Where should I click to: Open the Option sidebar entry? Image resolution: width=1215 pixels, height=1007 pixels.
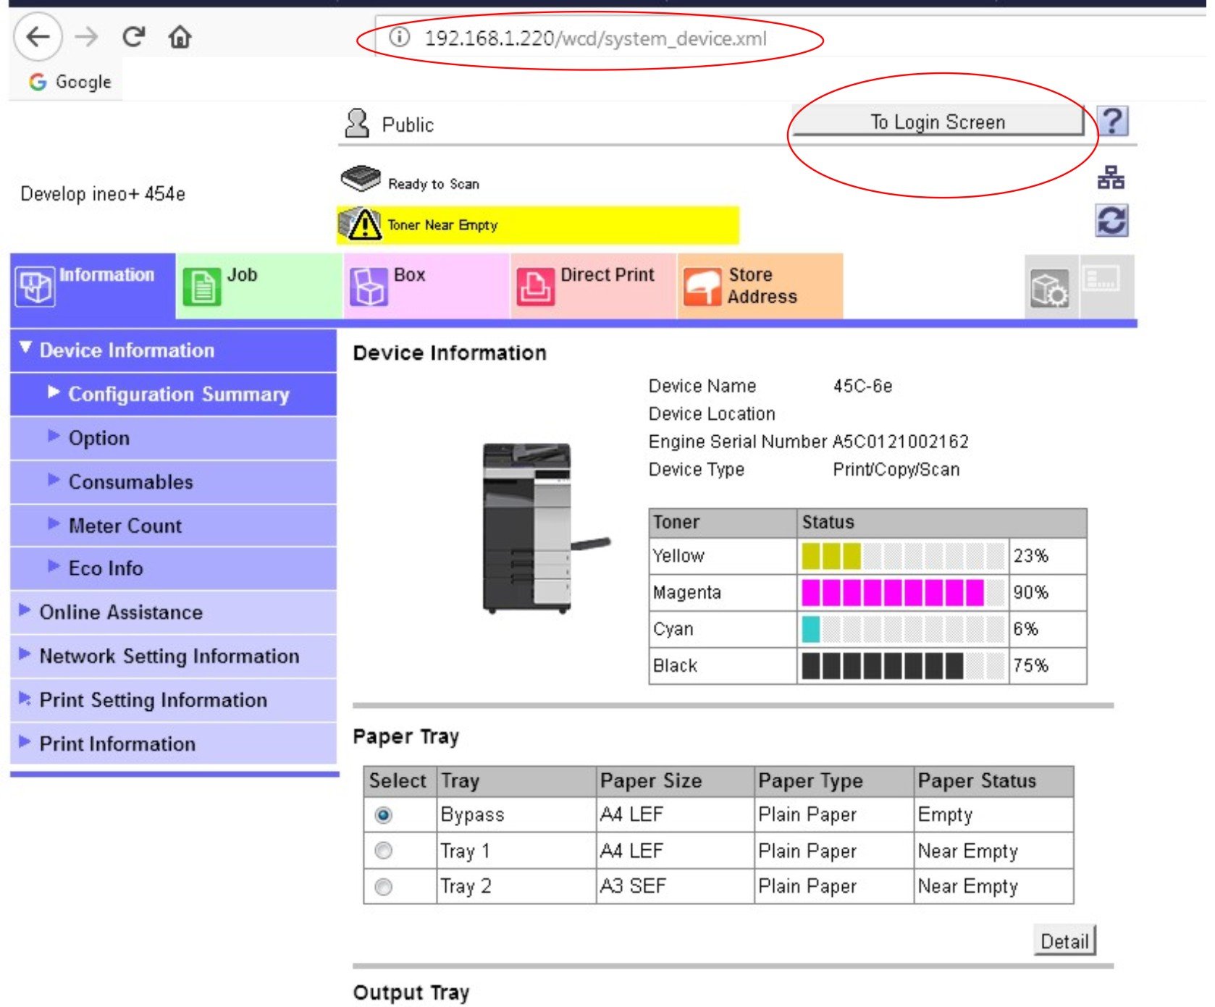point(174,439)
